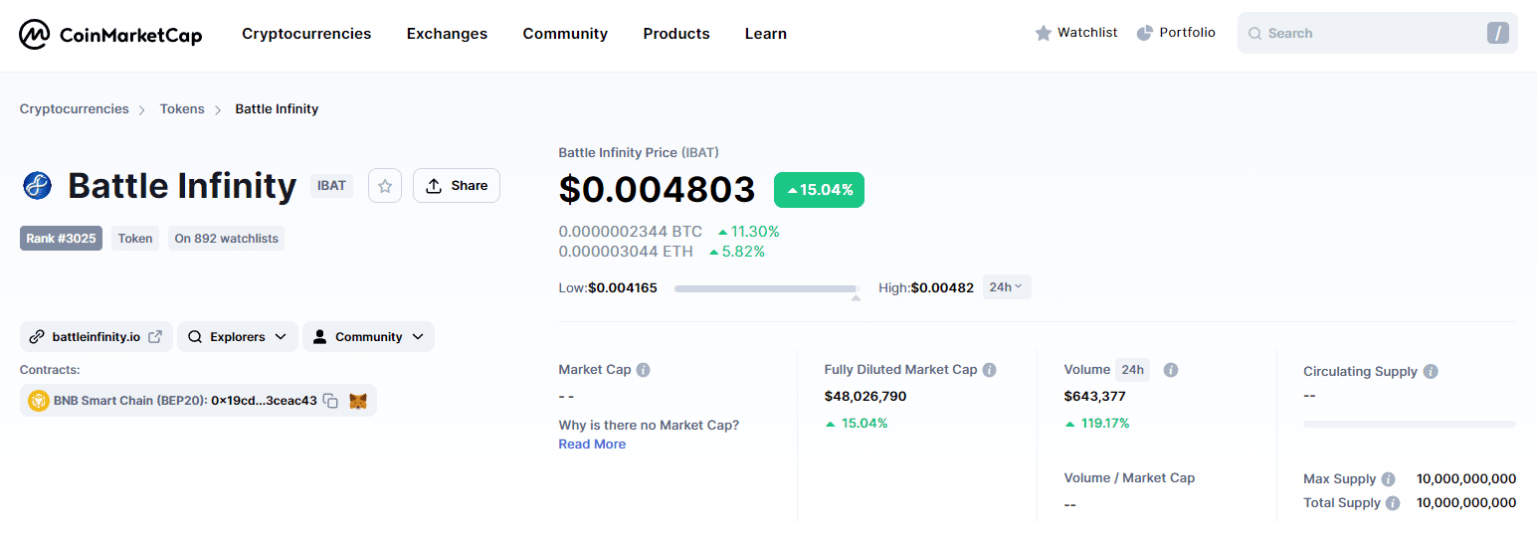Click the Volume / Market Cap label
The width and height of the screenshot is (1537, 538).
click(x=1129, y=478)
